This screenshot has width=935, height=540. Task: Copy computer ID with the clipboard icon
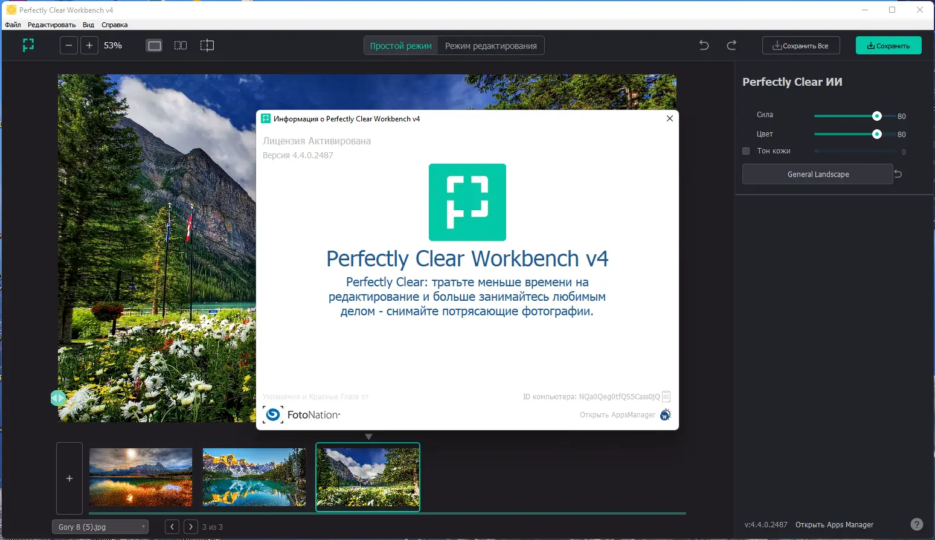(666, 396)
